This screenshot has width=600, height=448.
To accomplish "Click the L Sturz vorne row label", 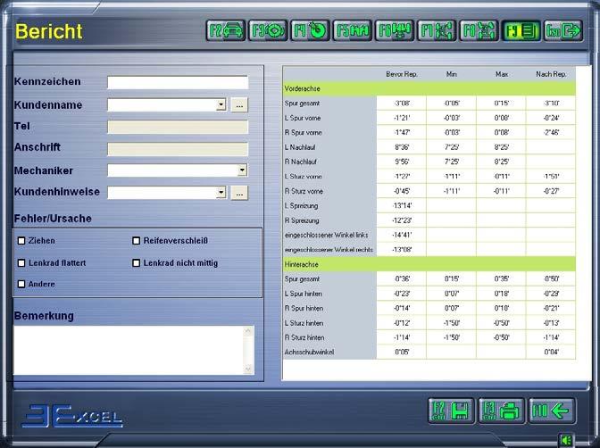I will [303, 177].
